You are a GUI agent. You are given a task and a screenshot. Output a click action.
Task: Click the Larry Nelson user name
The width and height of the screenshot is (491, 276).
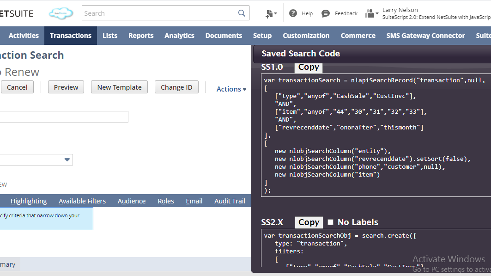pos(400,10)
